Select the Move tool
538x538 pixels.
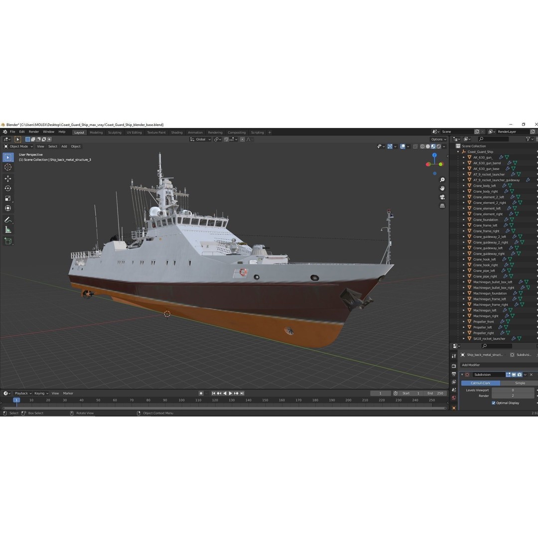[x=8, y=178]
